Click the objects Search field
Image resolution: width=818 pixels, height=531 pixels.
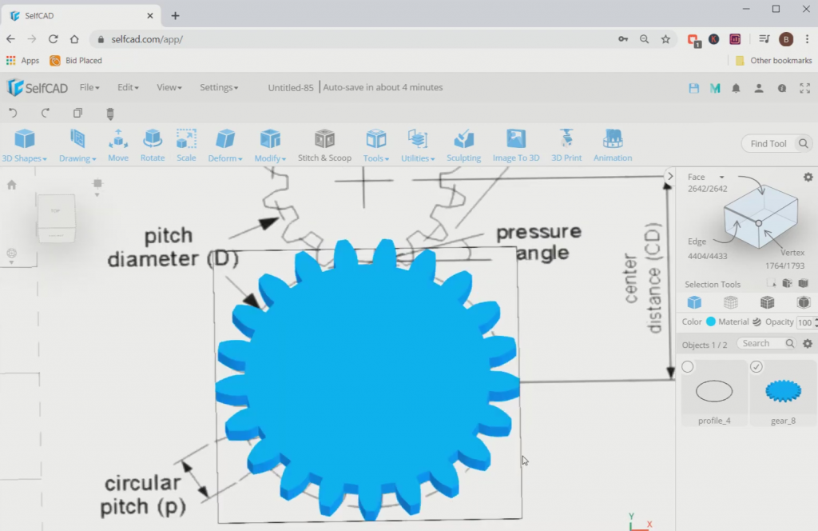766,343
